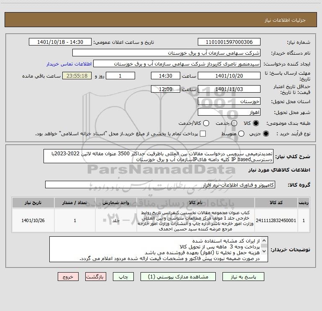The width and height of the screenshot is (322, 311).
Task: Click the validity time field 12:00
Action: coord(166,89)
